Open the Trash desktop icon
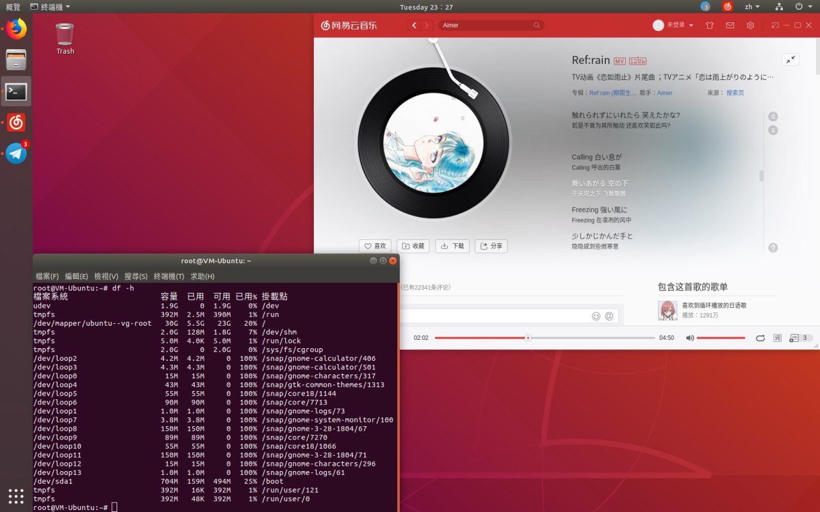This screenshot has height=512, width=820. click(65, 38)
